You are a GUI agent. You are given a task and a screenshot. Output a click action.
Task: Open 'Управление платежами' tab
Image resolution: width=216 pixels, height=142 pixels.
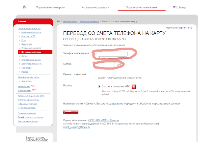tap(141, 7)
